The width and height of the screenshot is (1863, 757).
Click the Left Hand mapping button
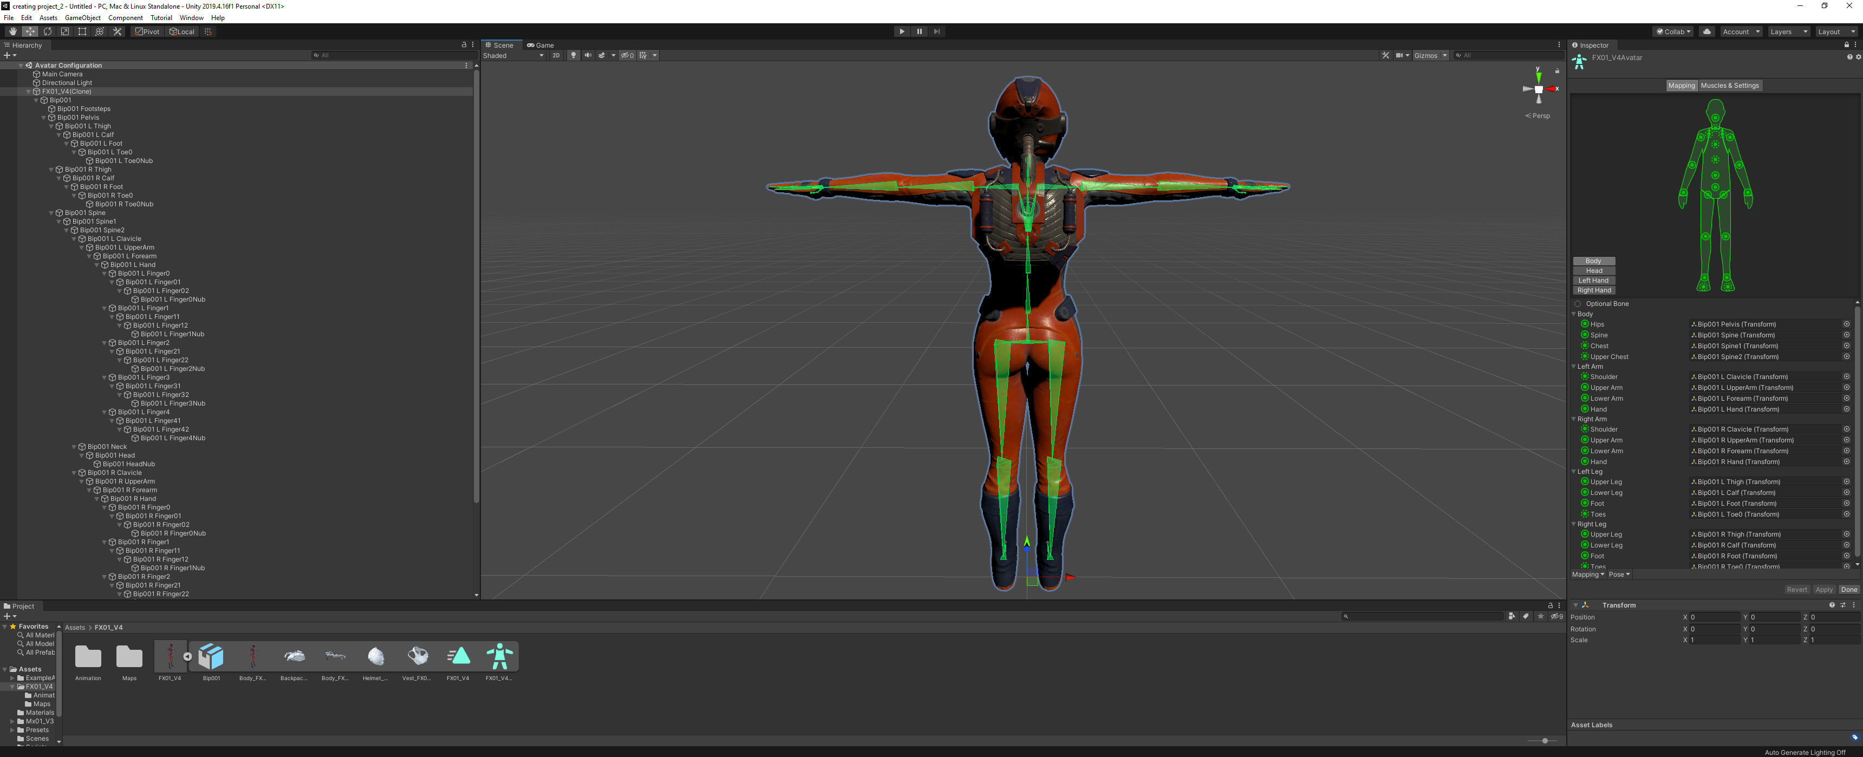click(1593, 280)
